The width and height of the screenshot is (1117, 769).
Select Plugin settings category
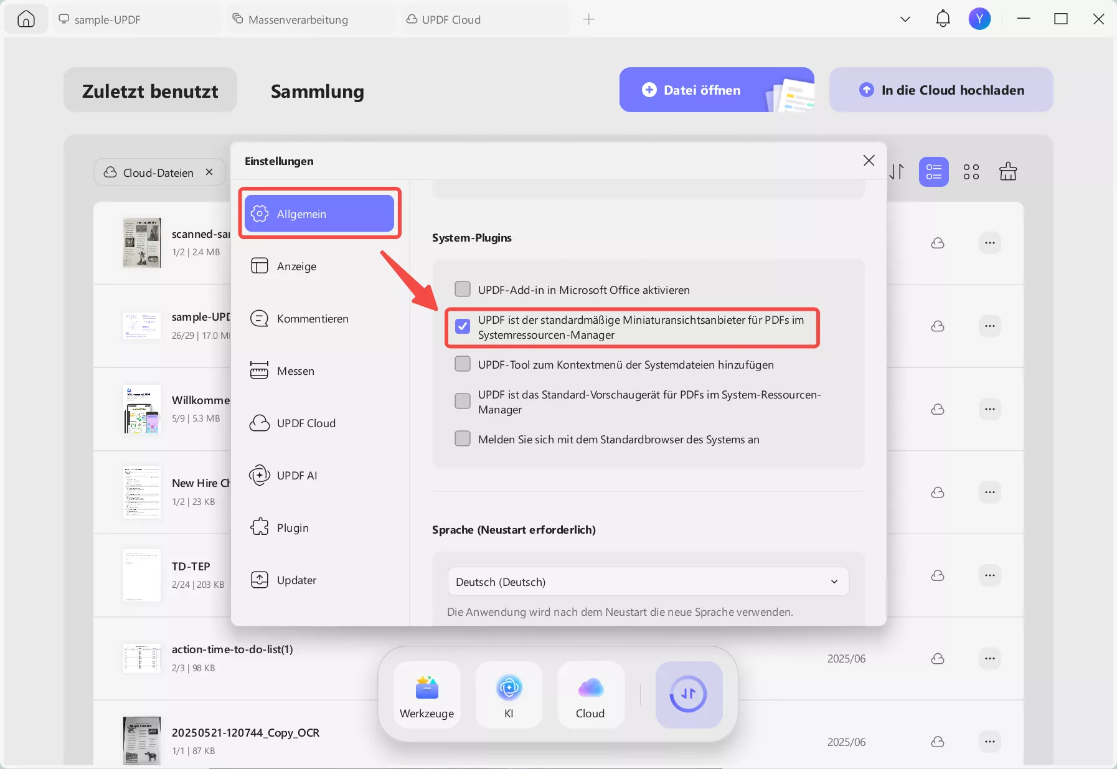click(x=319, y=527)
